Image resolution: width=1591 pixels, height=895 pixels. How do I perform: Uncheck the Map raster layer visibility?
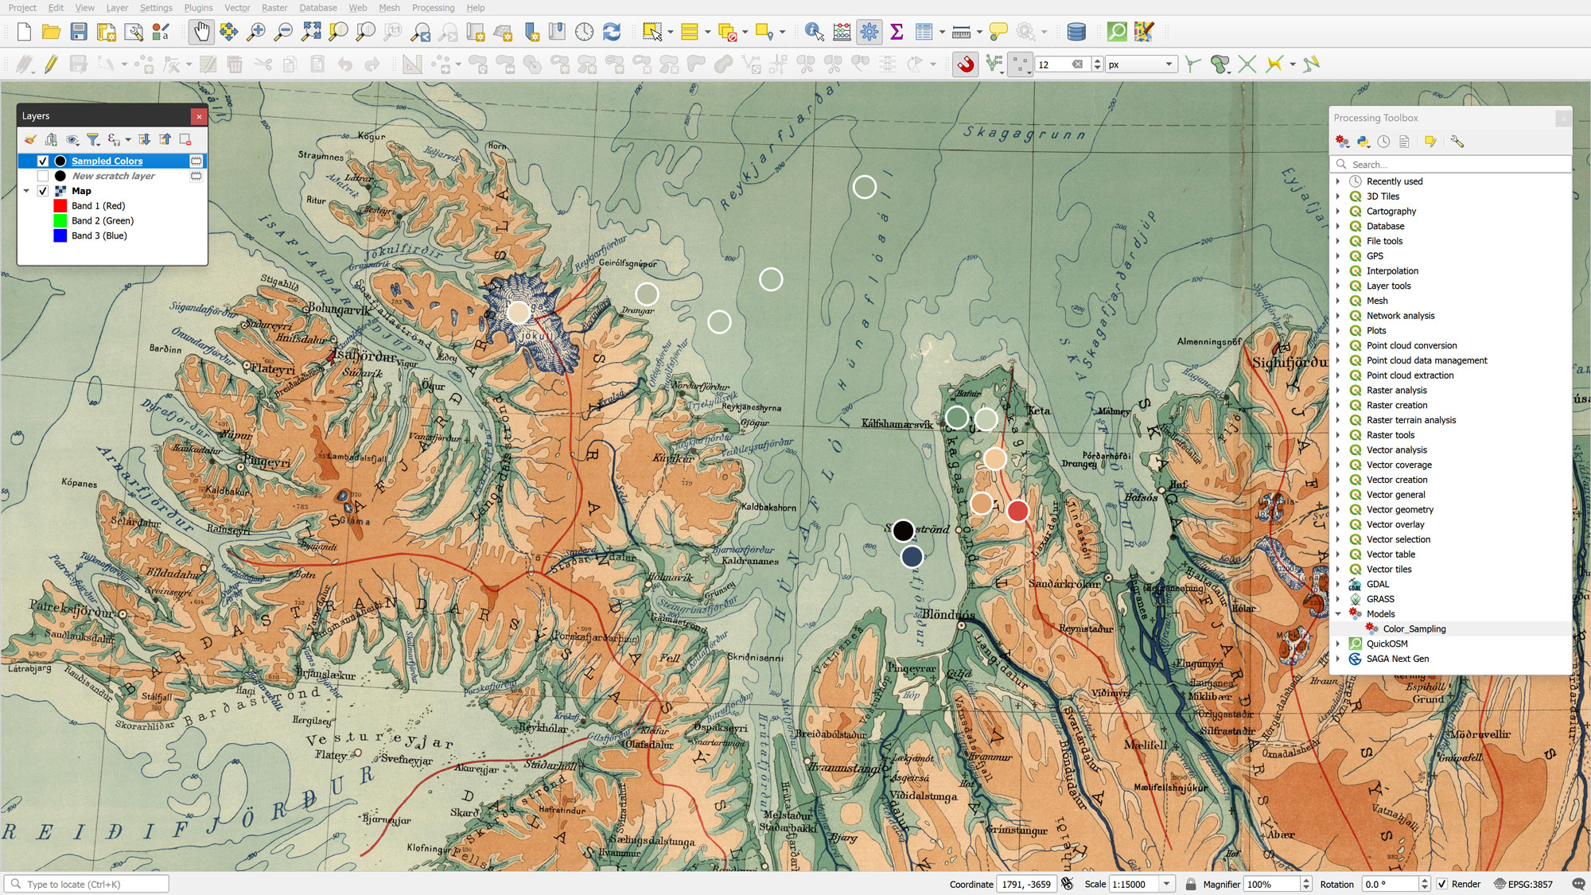tap(43, 191)
